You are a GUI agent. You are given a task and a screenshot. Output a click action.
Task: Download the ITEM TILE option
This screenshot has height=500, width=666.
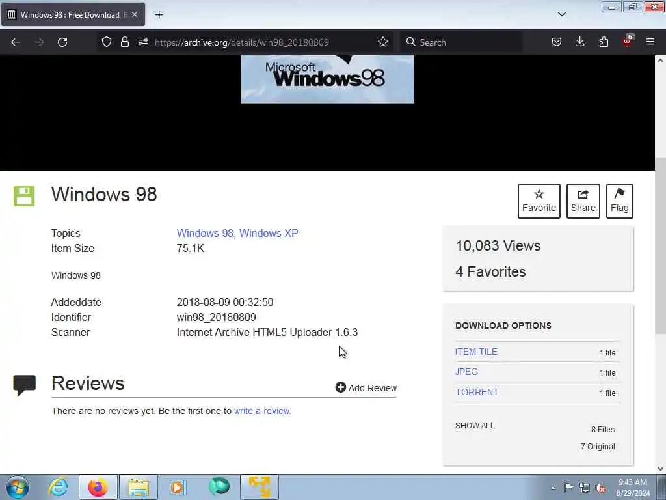(x=476, y=352)
